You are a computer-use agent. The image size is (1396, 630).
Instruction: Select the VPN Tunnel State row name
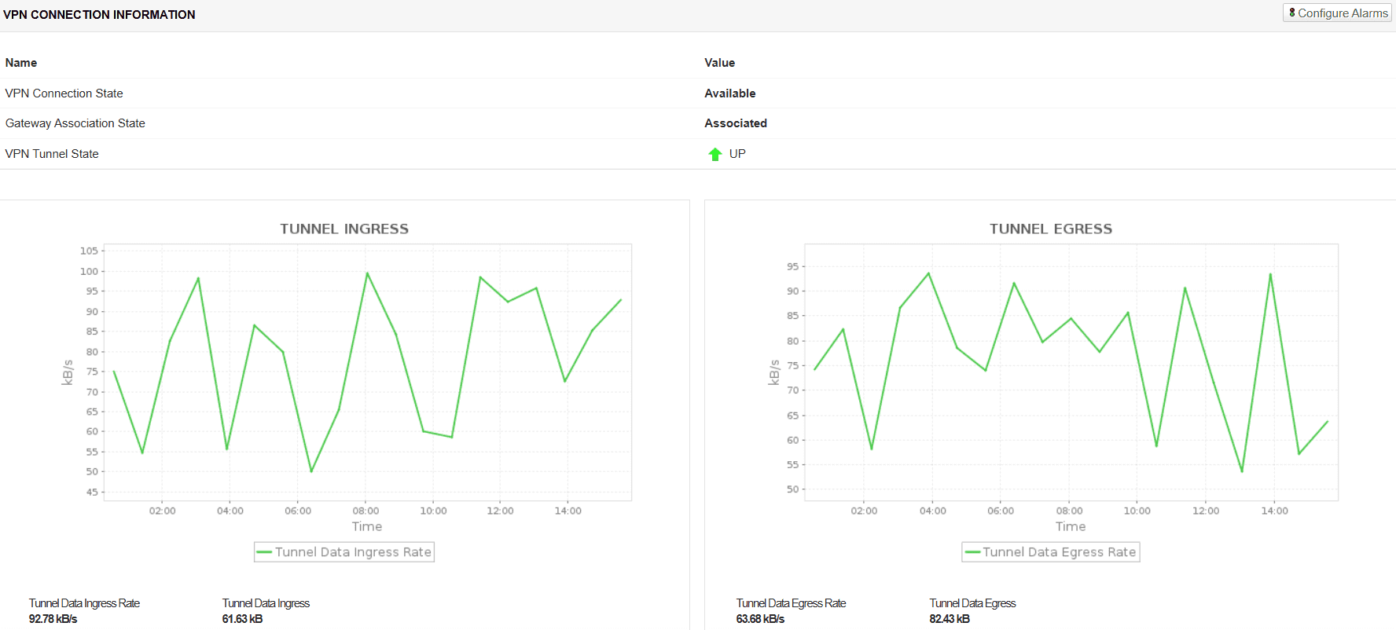[52, 154]
